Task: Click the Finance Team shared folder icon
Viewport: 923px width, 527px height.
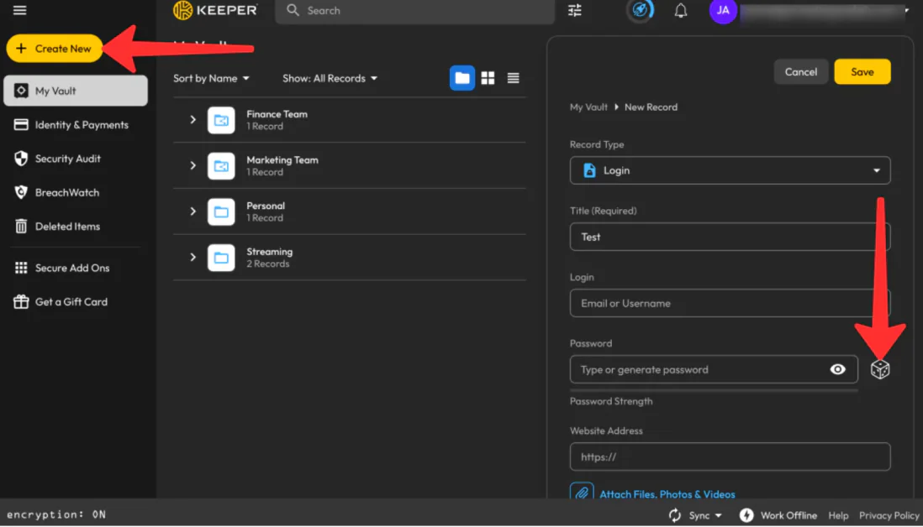Action: [x=221, y=121]
